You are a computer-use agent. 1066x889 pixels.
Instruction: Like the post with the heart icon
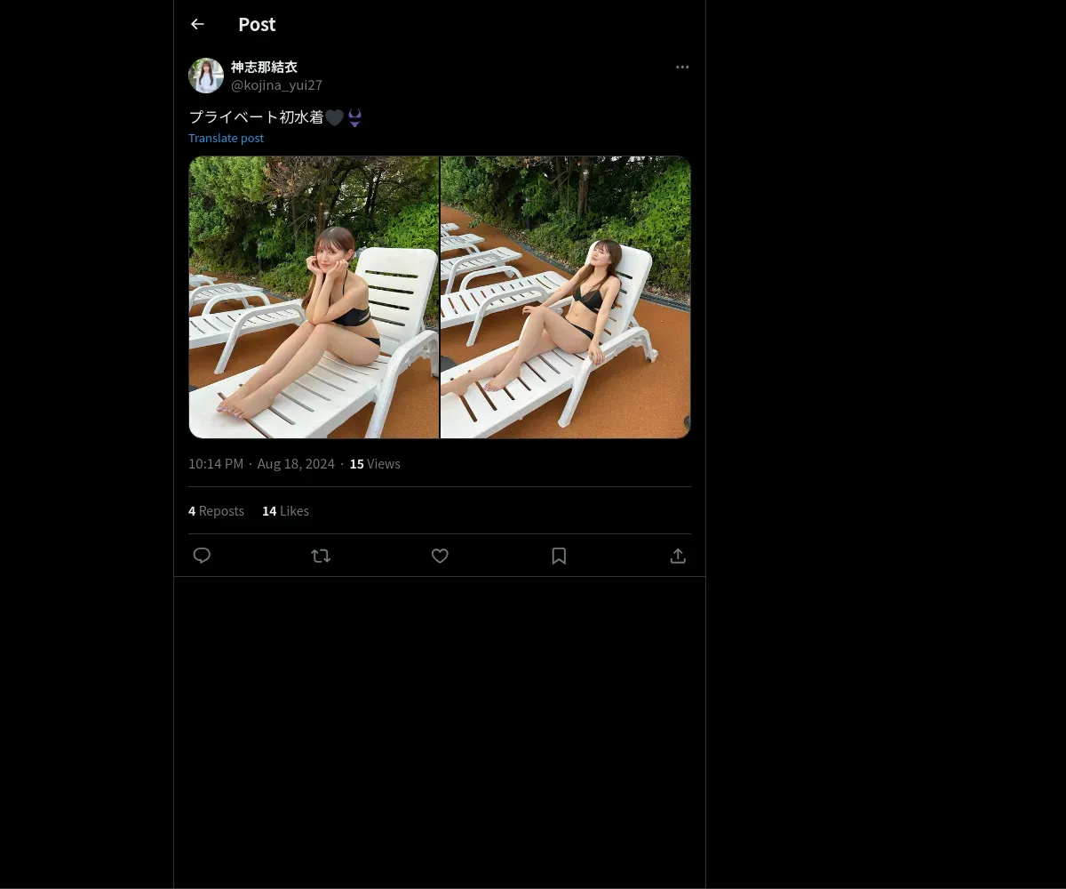[440, 556]
